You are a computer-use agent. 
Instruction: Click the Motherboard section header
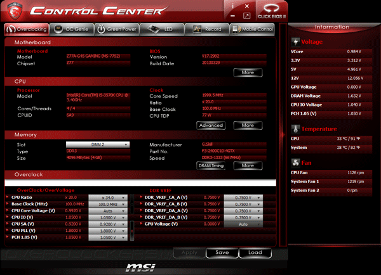point(140,42)
